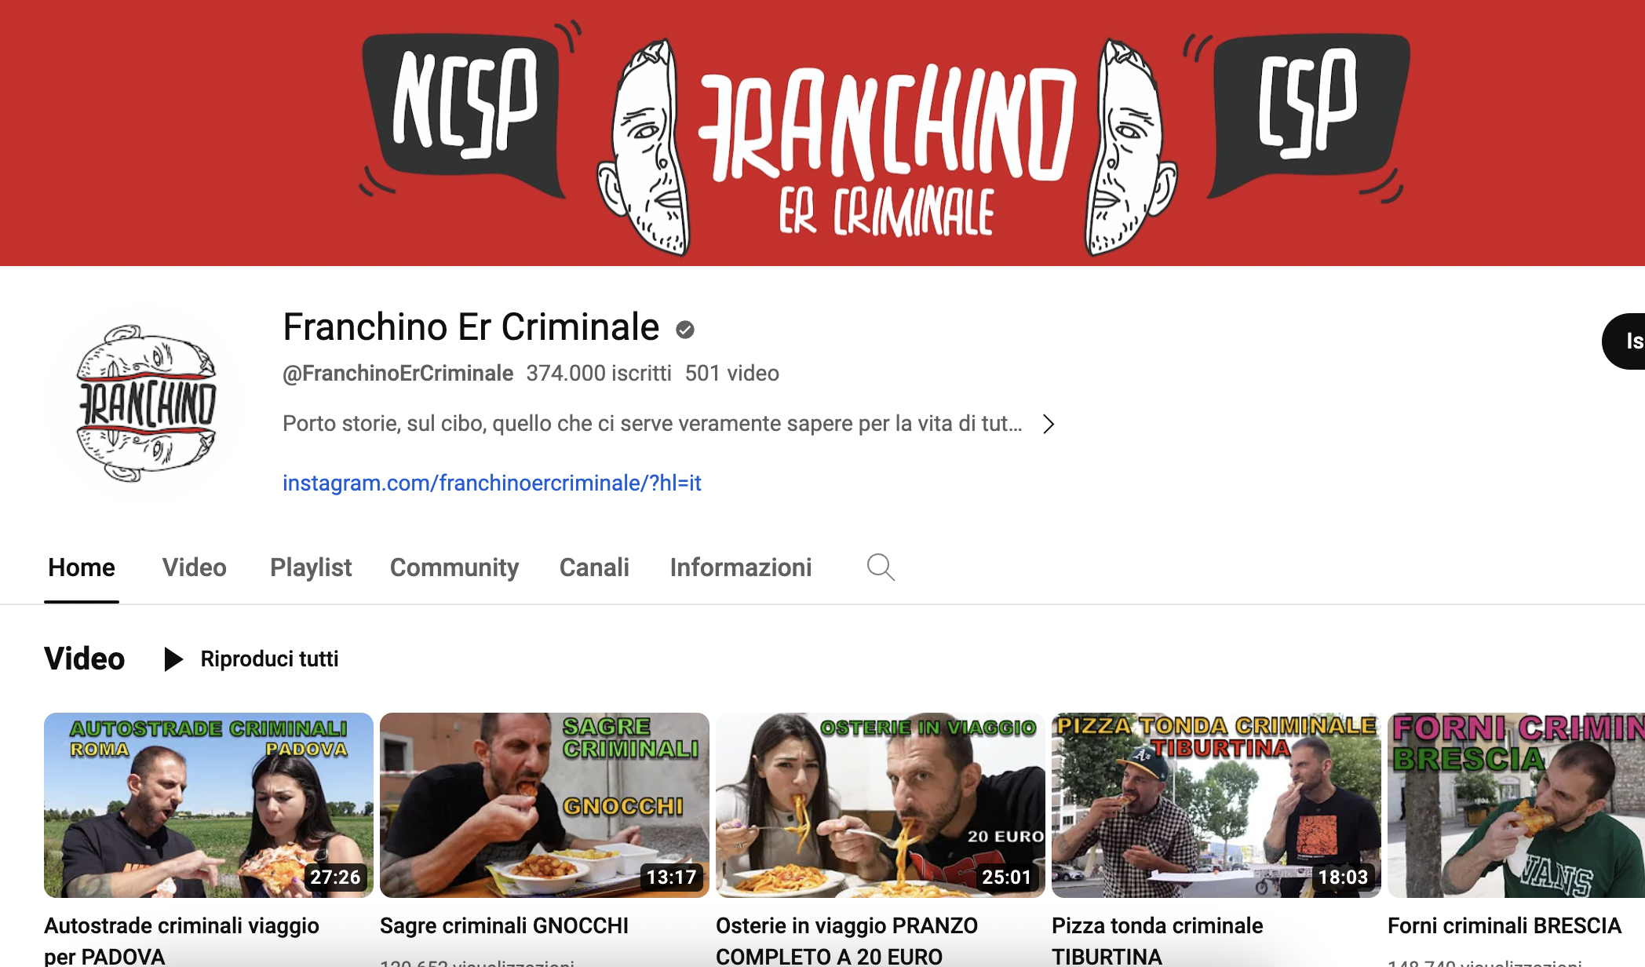Screen dimensions: 1645x967
Task: Click the play triangle beside Riproduci tutti
Action: click(x=173, y=659)
